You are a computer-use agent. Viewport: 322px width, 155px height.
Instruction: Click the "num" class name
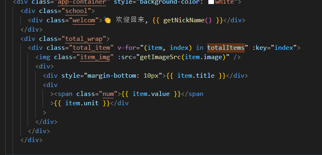click(x=108, y=94)
